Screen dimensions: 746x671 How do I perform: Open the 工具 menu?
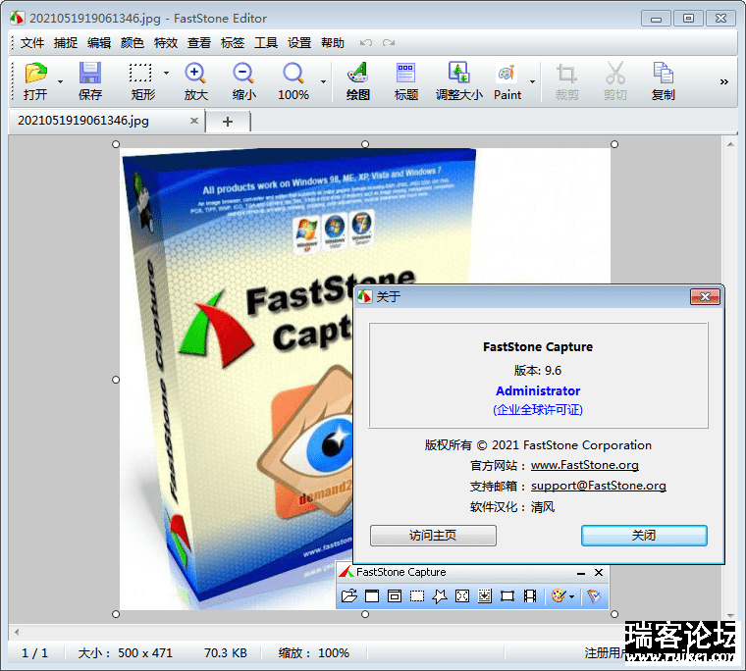tap(266, 43)
